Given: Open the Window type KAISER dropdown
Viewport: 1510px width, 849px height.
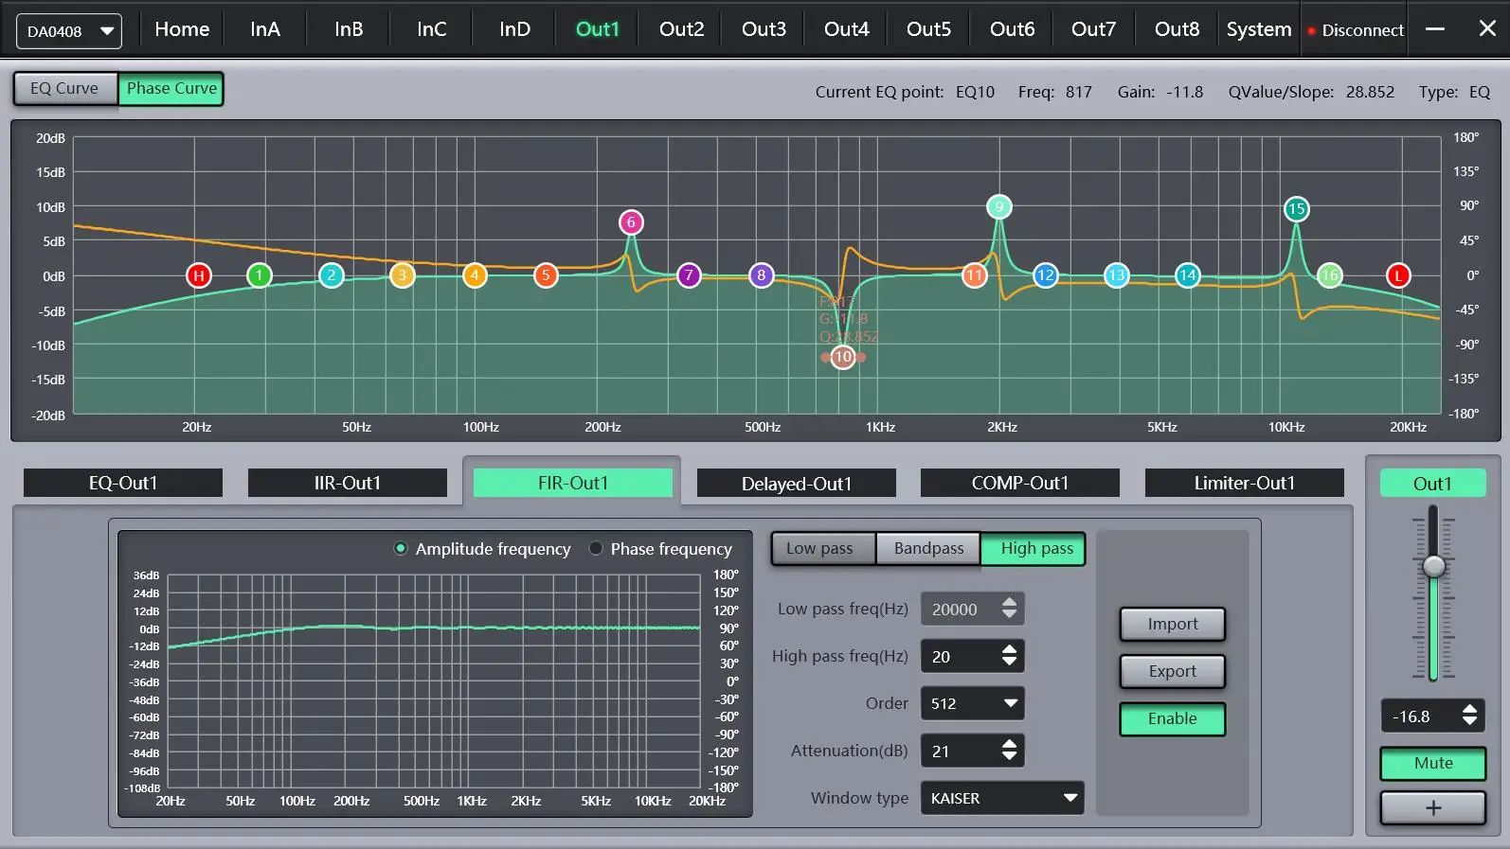Looking at the screenshot, I should pyautogui.click(x=1002, y=798).
